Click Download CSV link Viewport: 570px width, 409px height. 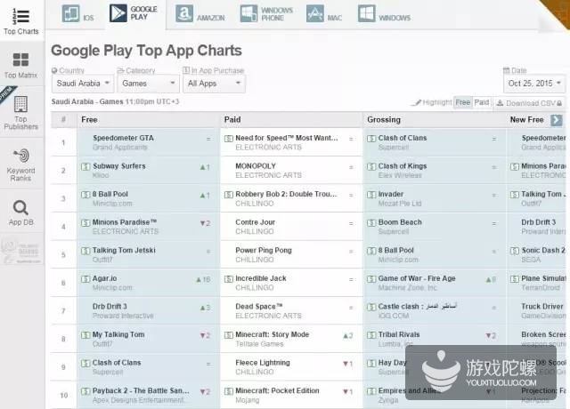pyautogui.click(x=531, y=103)
